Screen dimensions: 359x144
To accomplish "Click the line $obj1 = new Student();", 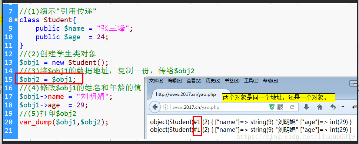I will 64,62.
